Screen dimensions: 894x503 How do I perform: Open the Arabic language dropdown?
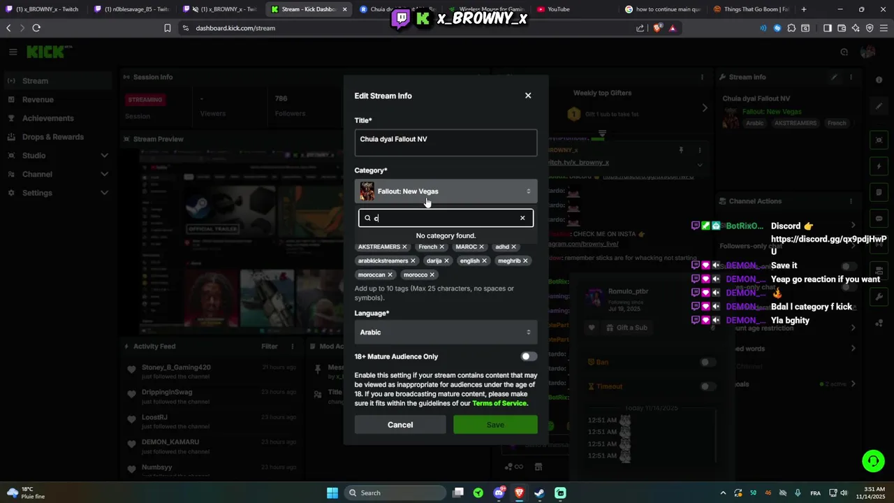[446, 333]
